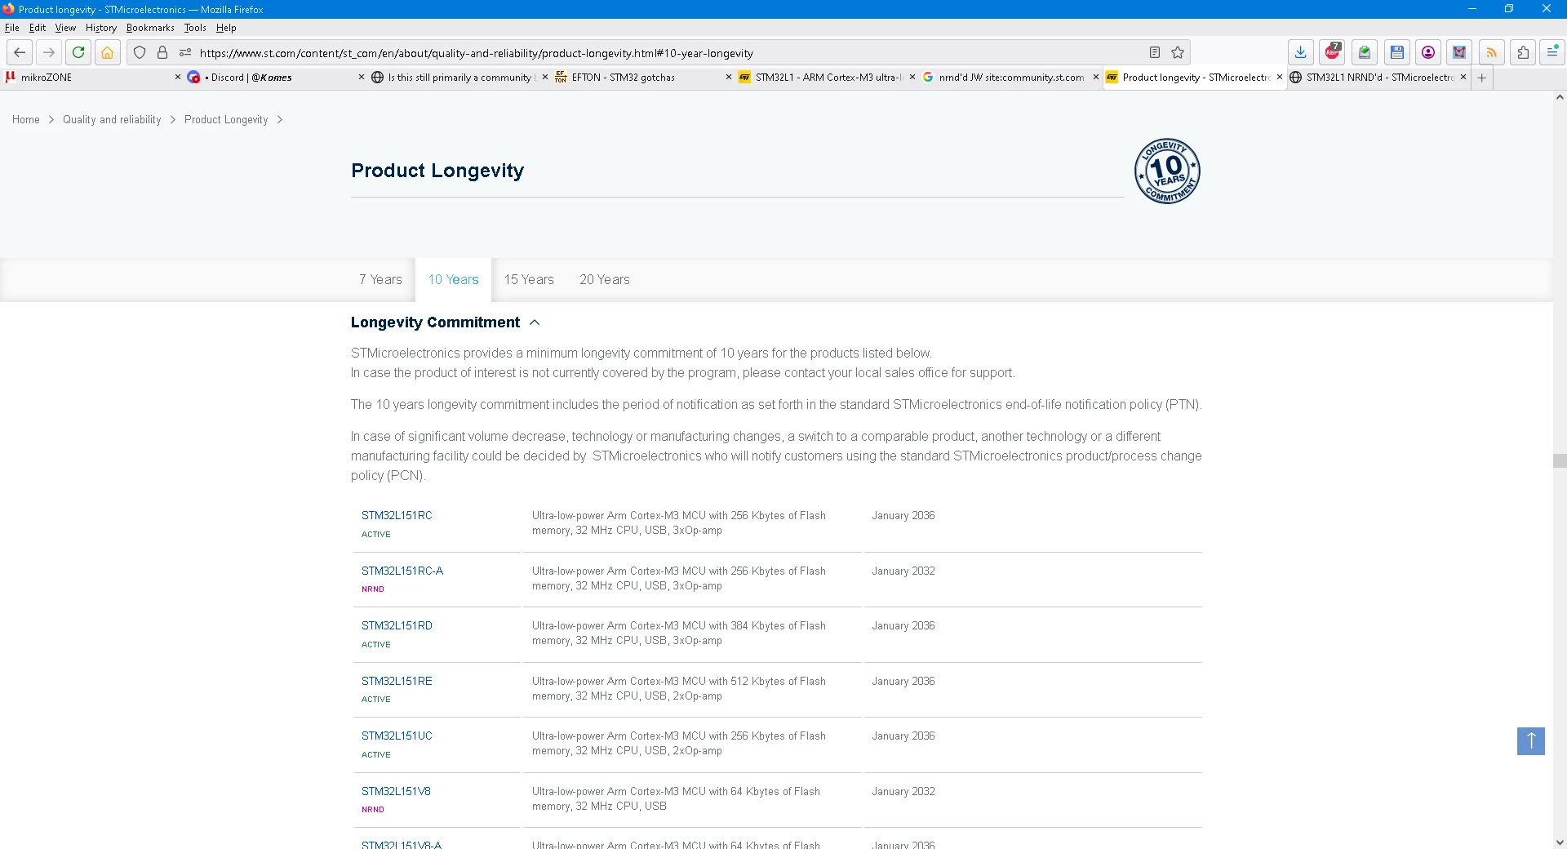
Task: Go back to the previous page
Action: coord(20,52)
